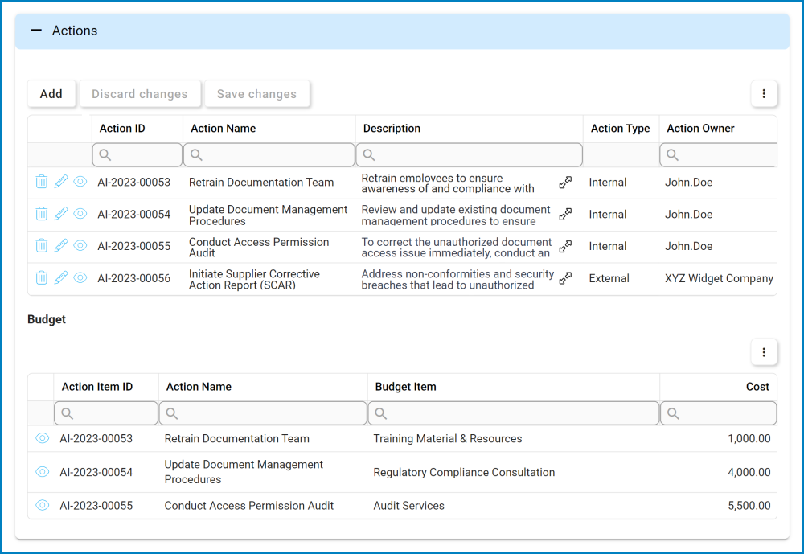Edit action AI-2023-00054 with pencil icon
The height and width of the screenshot is (554, 804).
(61, 214)
